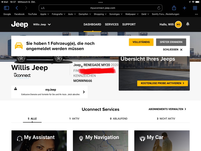Reload page using the refresh icon
Screen dimensions: 201x151
pyautogui.click(x=159, y=8)
